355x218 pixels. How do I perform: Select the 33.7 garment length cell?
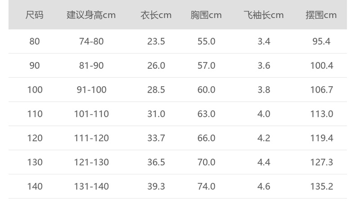(x=156, y=138)
